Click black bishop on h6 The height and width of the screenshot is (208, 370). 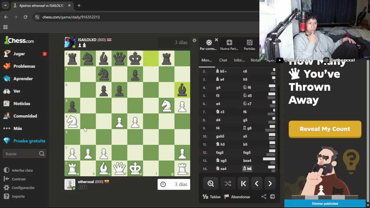point(182,90)
